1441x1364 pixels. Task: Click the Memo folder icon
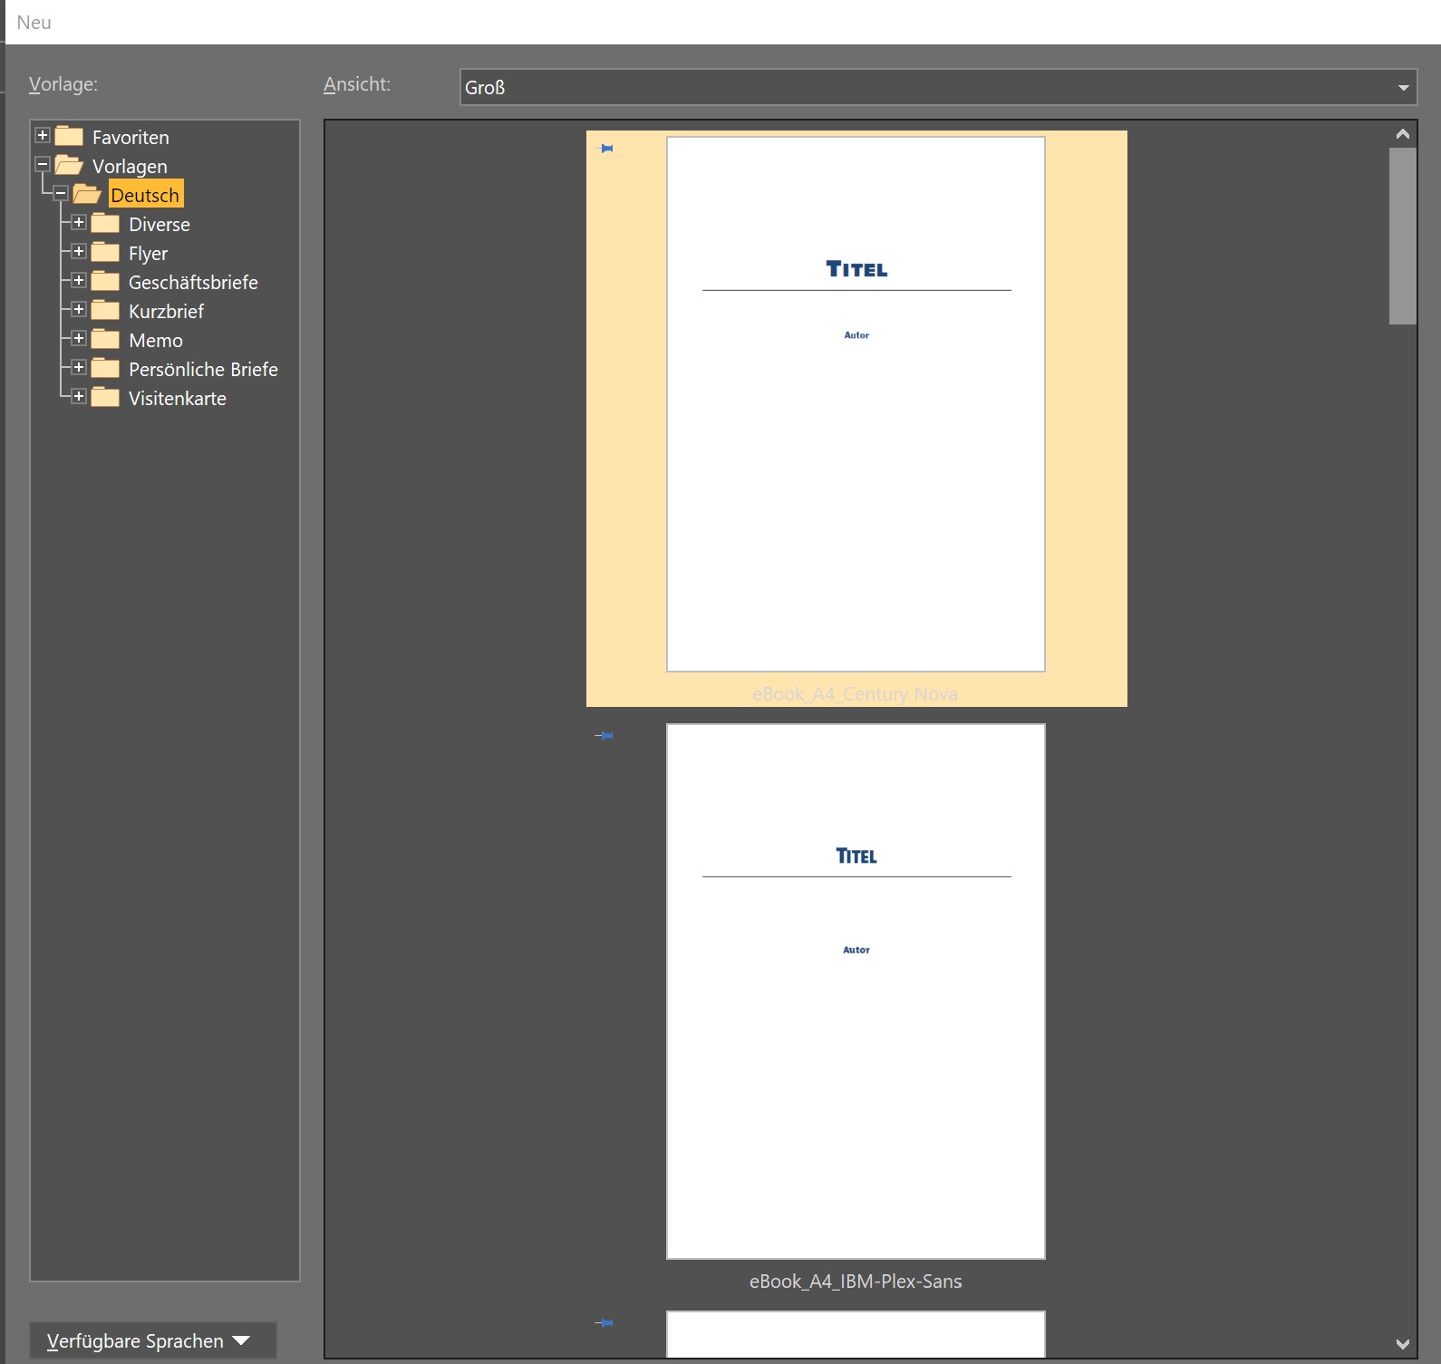pyautogui.click(x=105, y=339)
